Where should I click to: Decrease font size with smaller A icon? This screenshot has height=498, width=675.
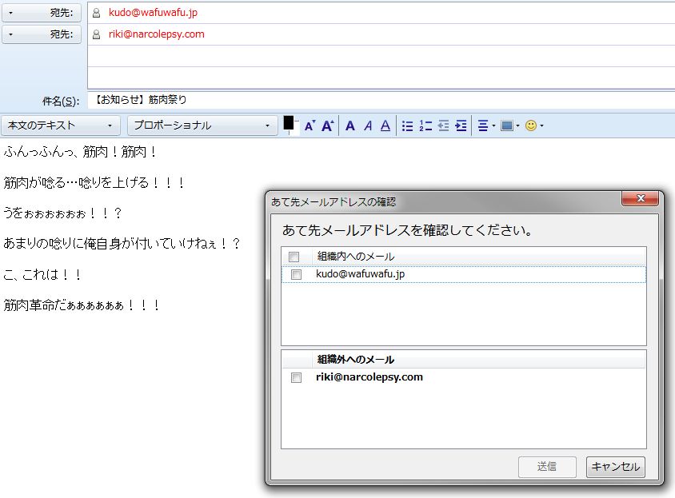(x=310, y=125)
